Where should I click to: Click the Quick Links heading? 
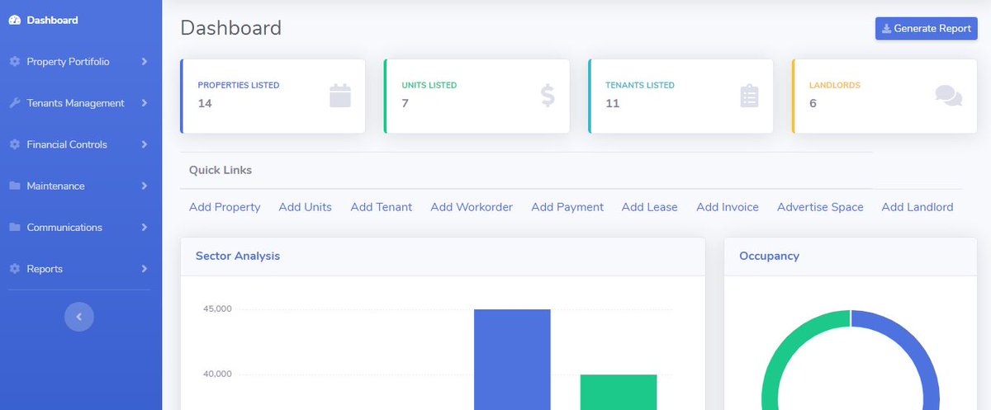pos(220,170)
